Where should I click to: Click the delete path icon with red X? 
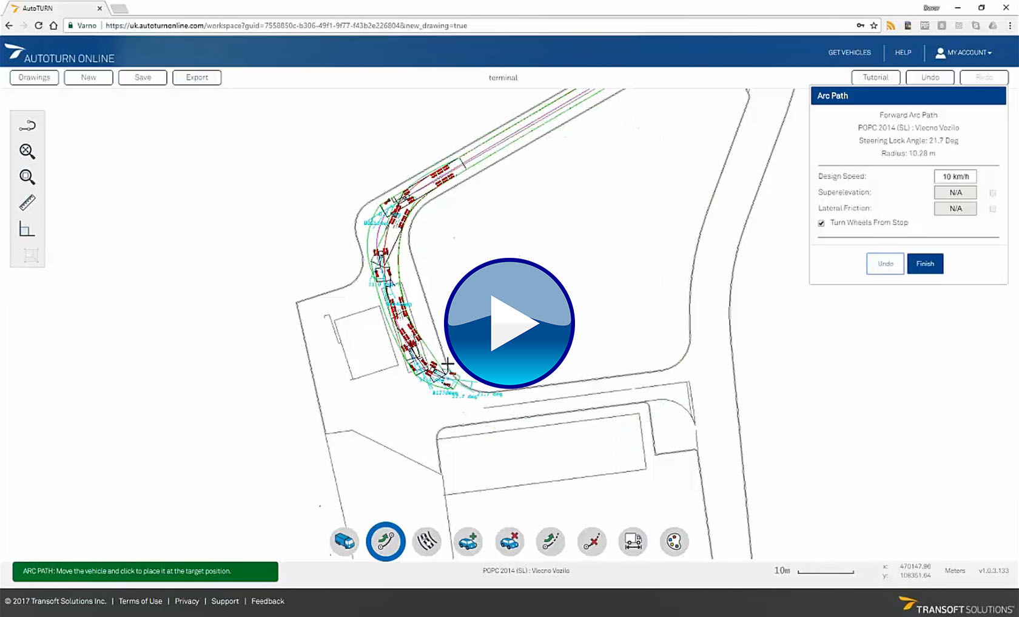click(x=591, y=541)
